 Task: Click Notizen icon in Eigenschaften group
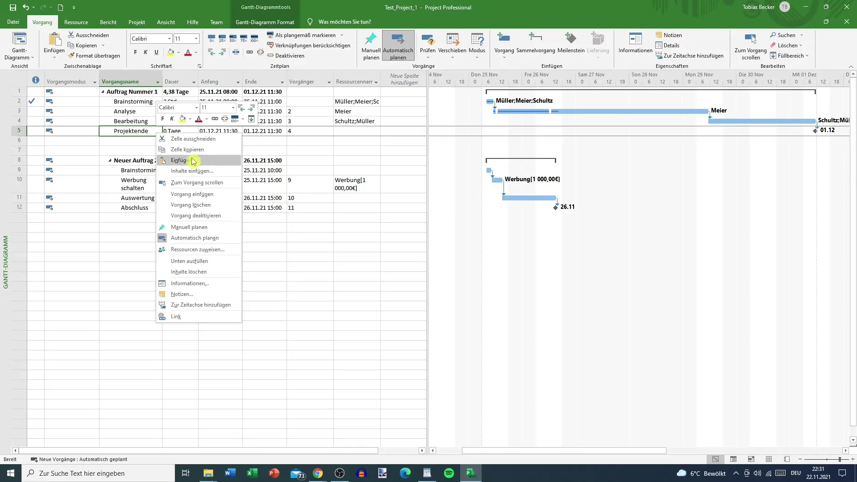(659, 35)
